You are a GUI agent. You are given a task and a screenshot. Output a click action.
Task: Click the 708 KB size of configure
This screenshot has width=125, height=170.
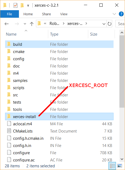pos(106,153)
